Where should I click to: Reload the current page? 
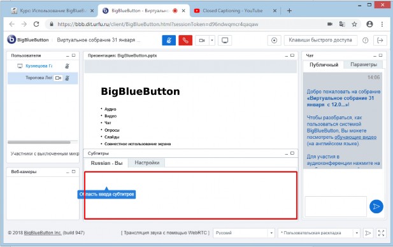[36, 24]
